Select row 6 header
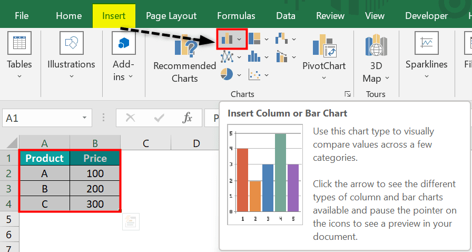Screen dimensions: 472x252 click(9, 234)
